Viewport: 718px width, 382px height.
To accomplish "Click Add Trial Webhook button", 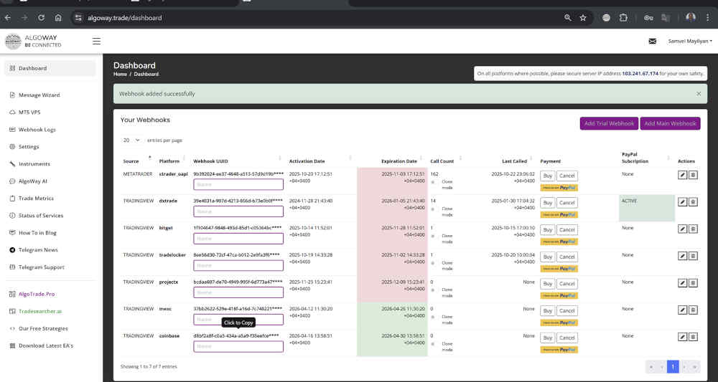I will click(609, 123).
